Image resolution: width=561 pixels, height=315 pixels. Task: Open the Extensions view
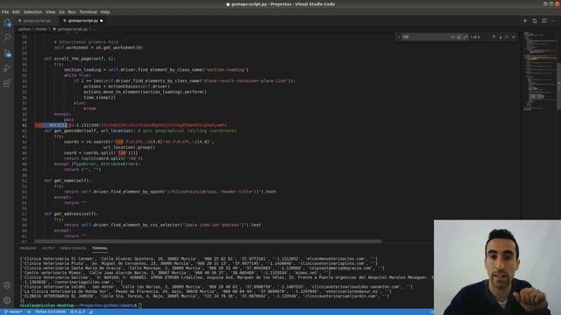pyautogui.click(x=7, y=83)
